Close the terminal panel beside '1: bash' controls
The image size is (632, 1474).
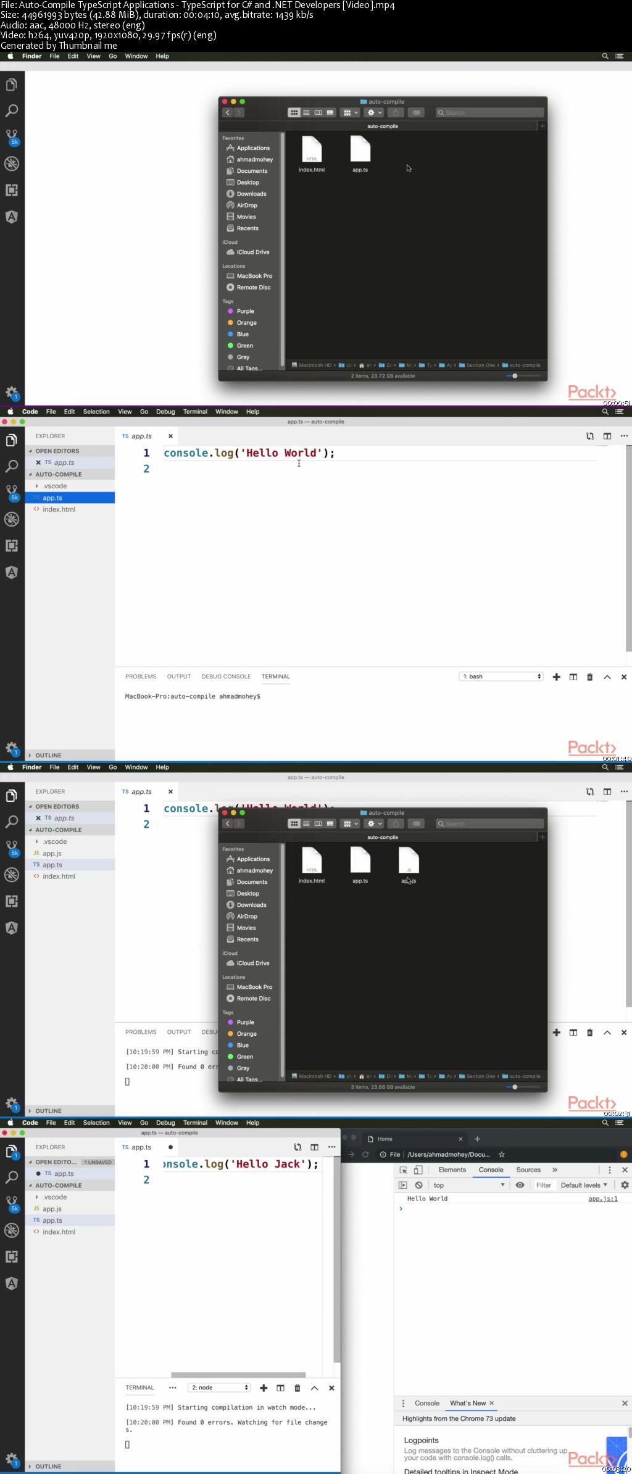click(x=624, y=677)
